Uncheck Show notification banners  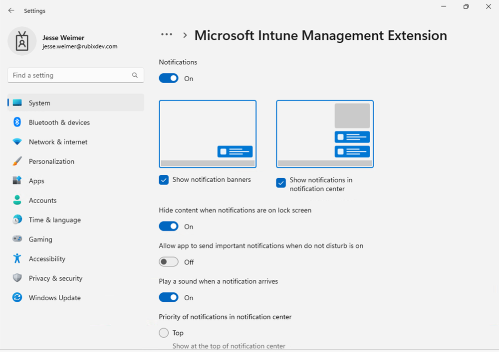[164, 180]
